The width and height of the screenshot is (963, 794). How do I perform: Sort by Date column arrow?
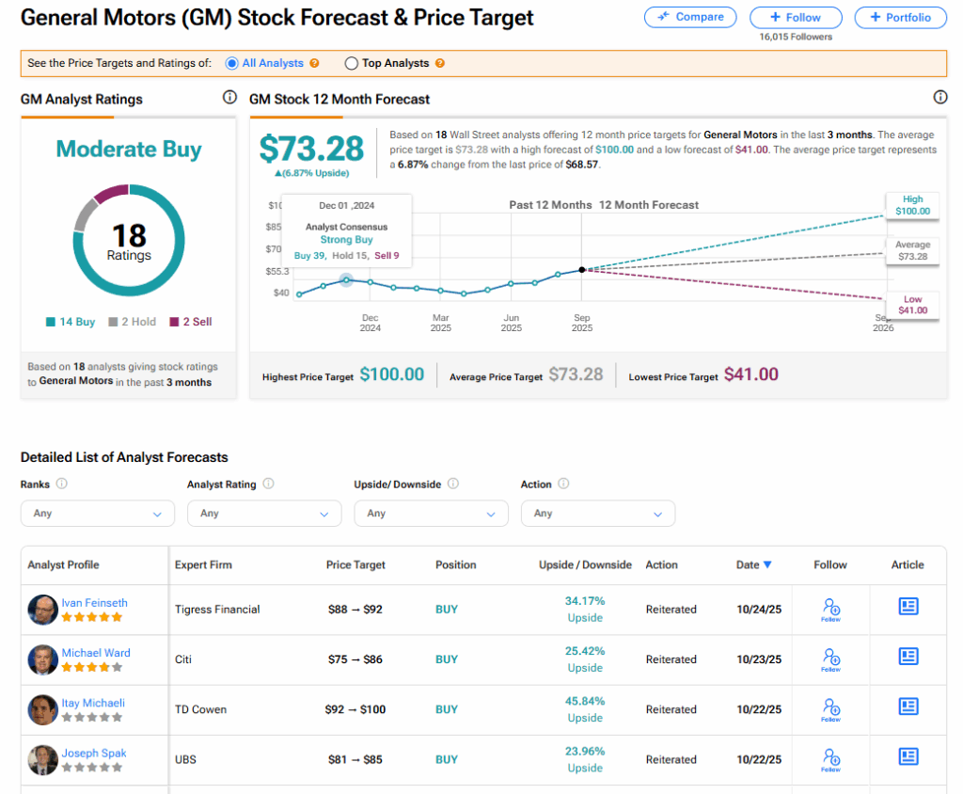[x=767, y=564]
